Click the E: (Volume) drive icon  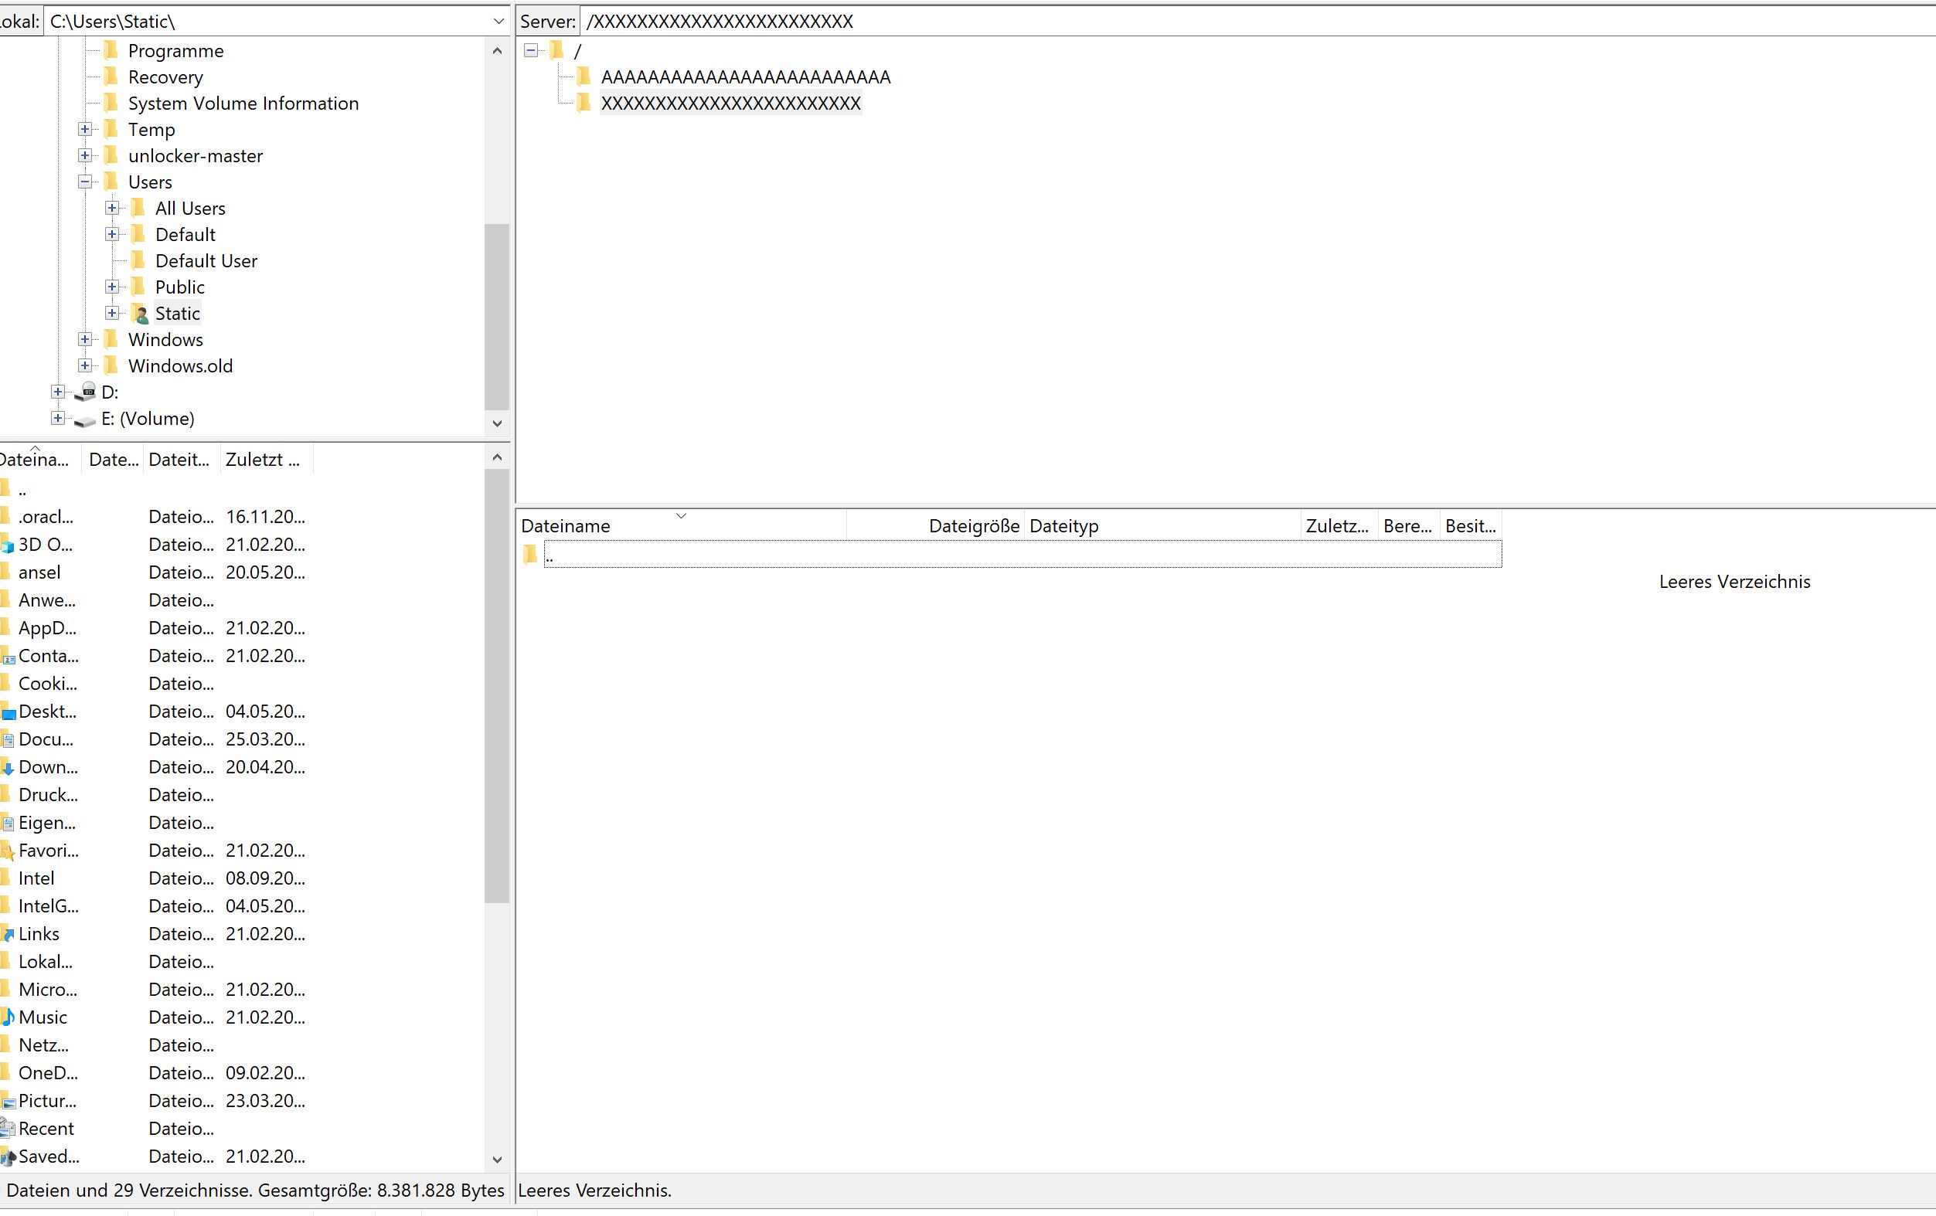pos(85,419)
